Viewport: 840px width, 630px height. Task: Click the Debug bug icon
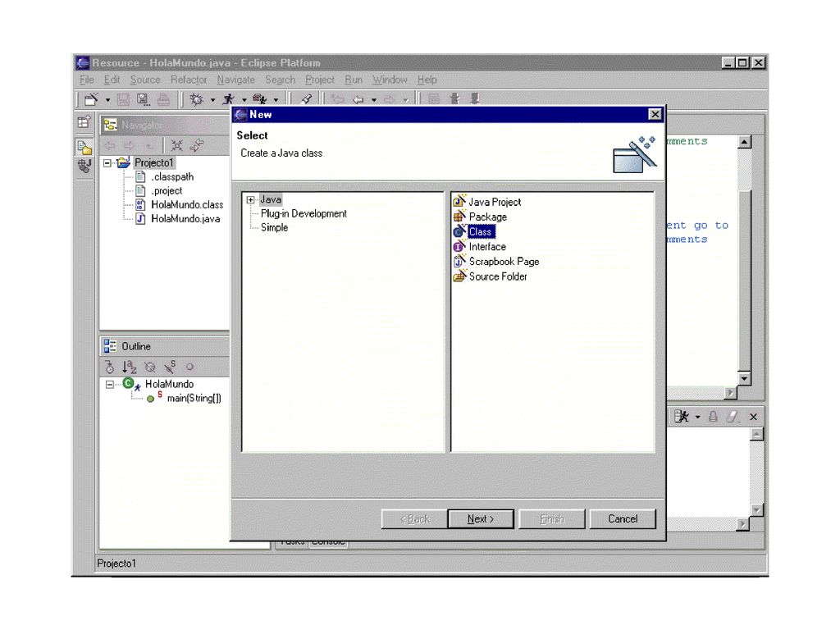pyautogui.click(x=196, y=99)
